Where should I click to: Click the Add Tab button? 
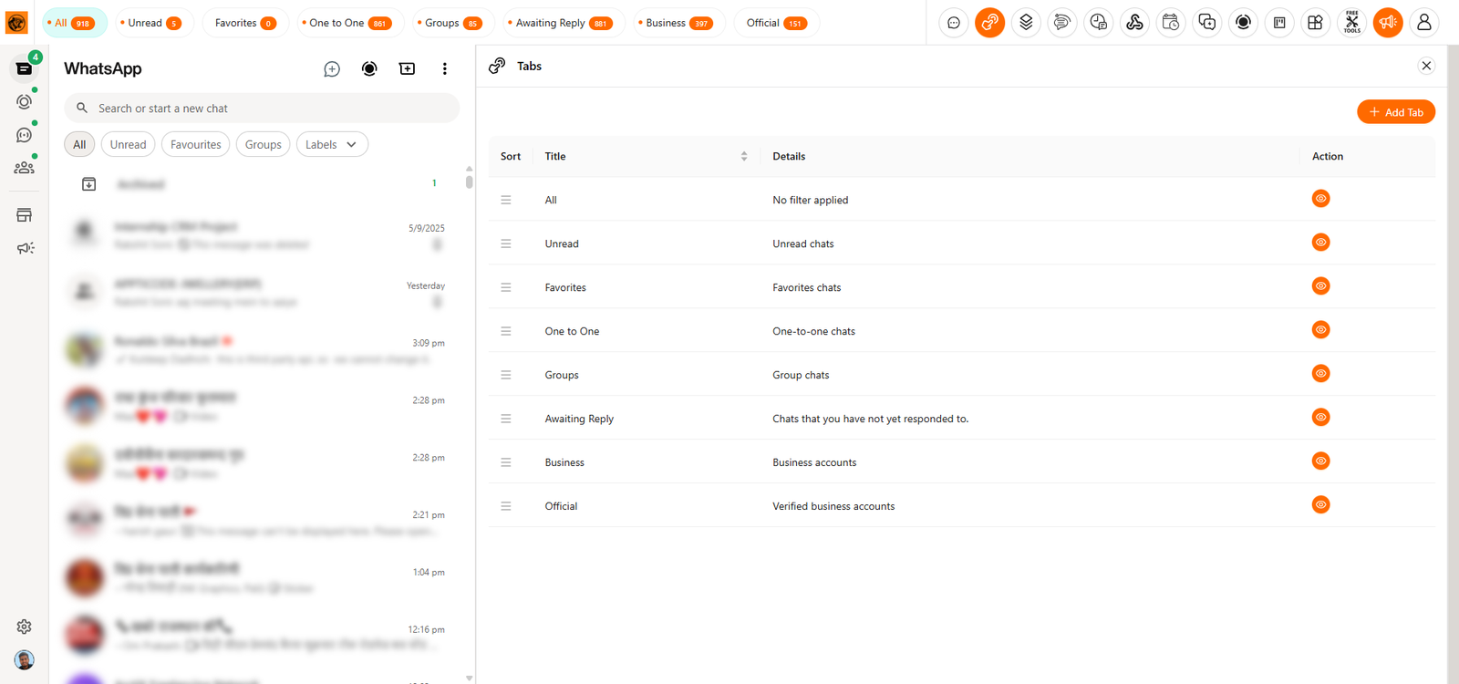coord(1396,112)
